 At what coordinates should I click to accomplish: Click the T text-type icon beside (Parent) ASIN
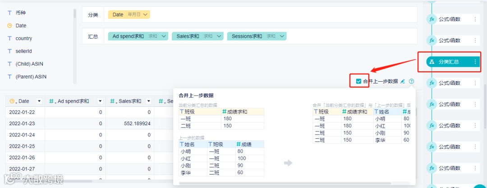click(x=9, y=77)
